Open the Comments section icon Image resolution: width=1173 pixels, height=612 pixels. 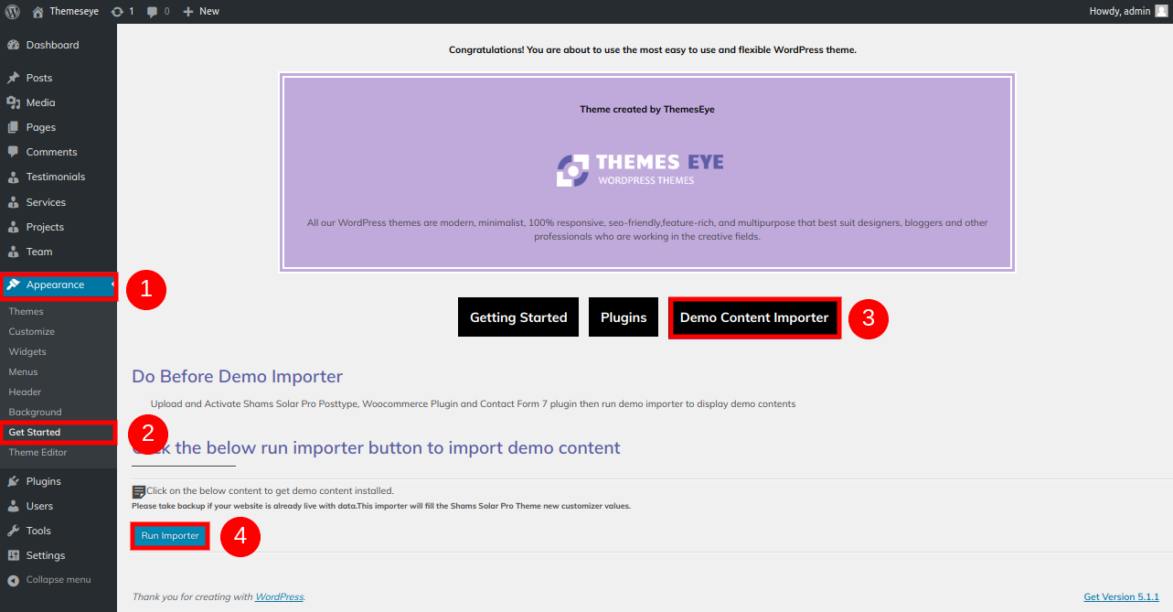pos(14,152)
